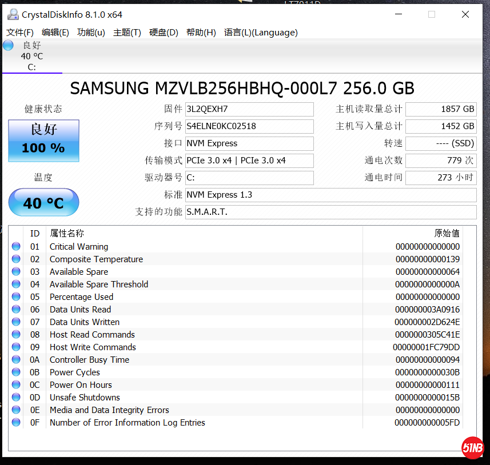The image size is (490, 465).
Task: Open the 文件(F) menu
Action: [20, 33]
